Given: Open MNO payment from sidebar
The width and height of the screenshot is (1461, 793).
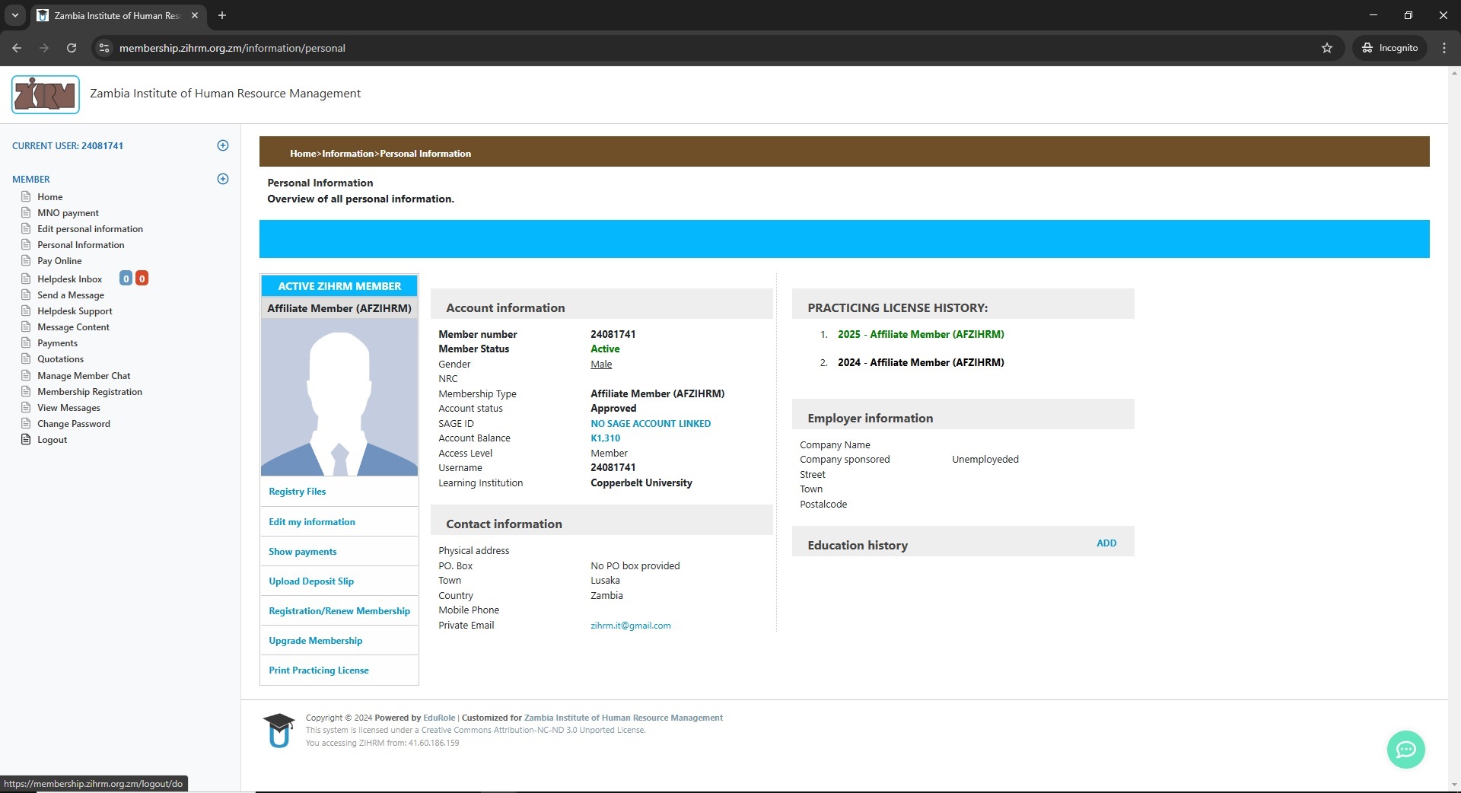Looking at the screenshot, I should 68,213.
